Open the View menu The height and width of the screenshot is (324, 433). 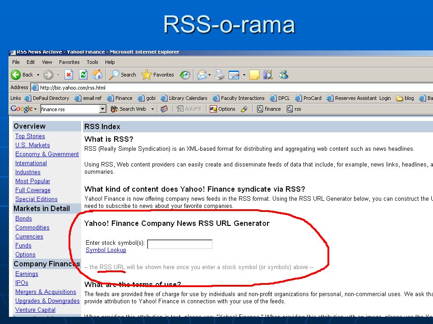[x=47, y=62]
